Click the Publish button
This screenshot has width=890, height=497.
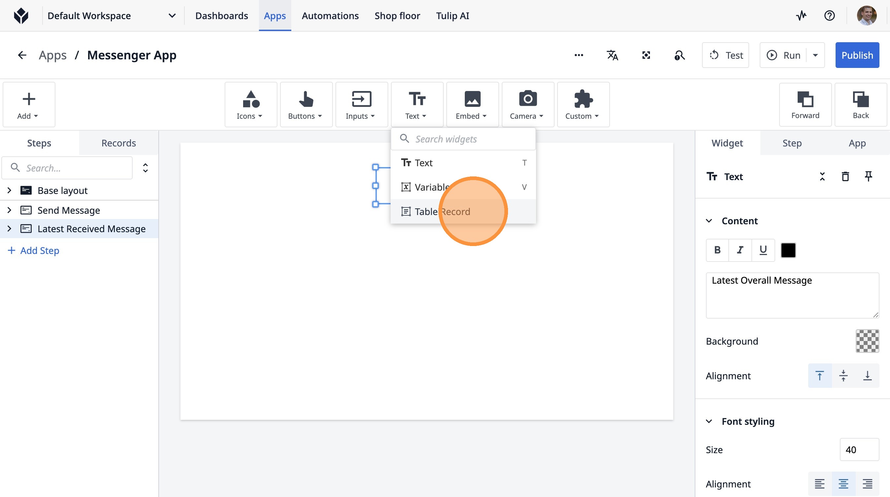857,55
